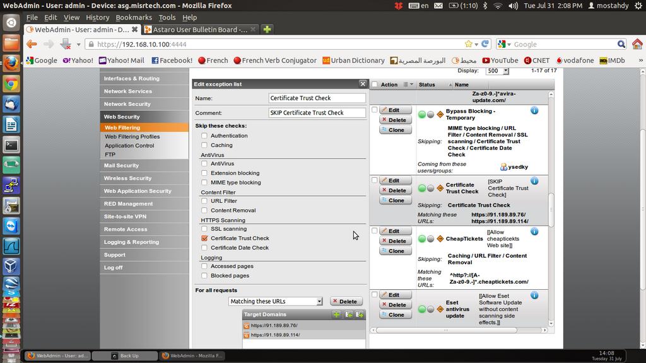
Task: Open Web Filtering Profiles in sidebar
Action: 132,137
